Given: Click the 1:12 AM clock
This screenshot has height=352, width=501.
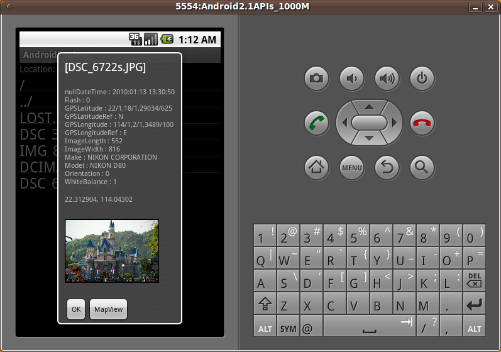Looking at the screenshot, I should 197,40.
